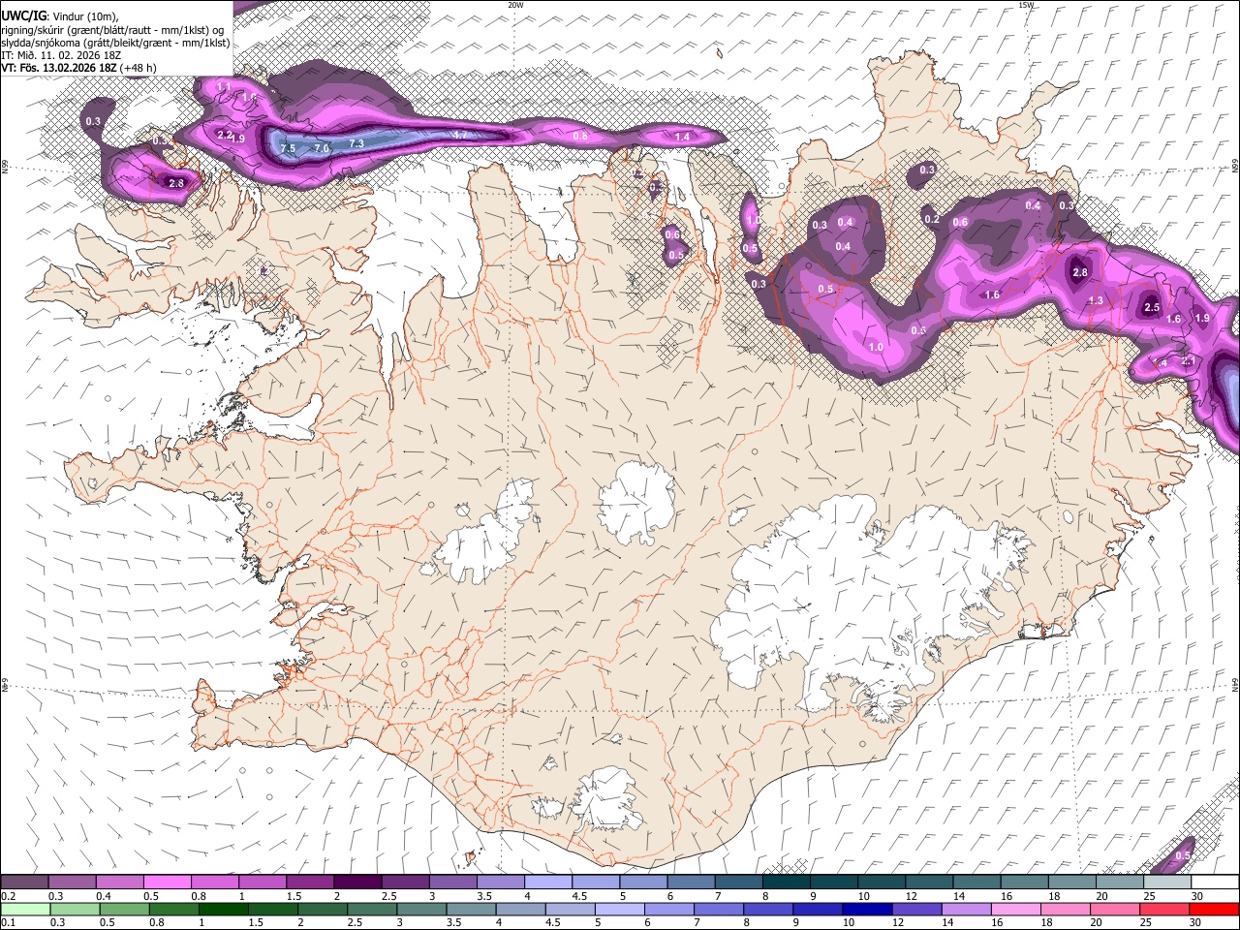Click the 0.2 label in the upper legend
This screenshot has height=930, width=1240.
point(7,896)
